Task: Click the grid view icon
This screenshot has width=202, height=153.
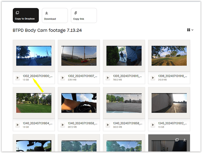Action: pyautogui.click(x=189, y=30)
